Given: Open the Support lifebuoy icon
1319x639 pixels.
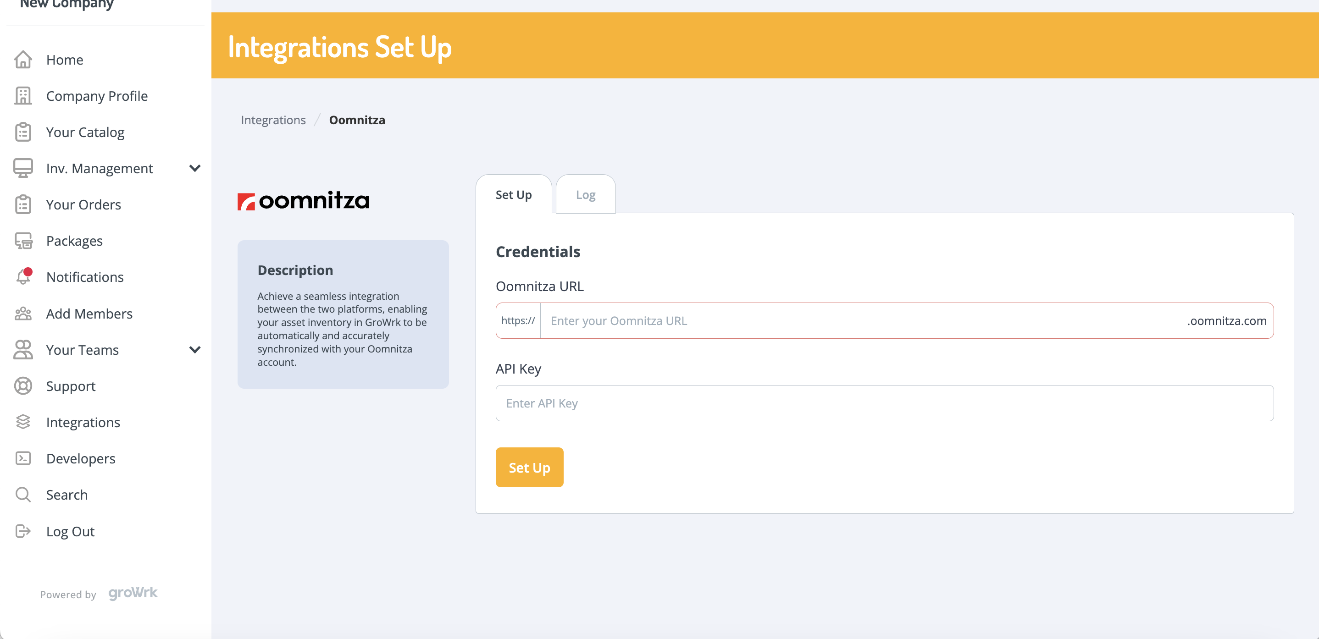Looking at the screenshot, I should point(23,386).
